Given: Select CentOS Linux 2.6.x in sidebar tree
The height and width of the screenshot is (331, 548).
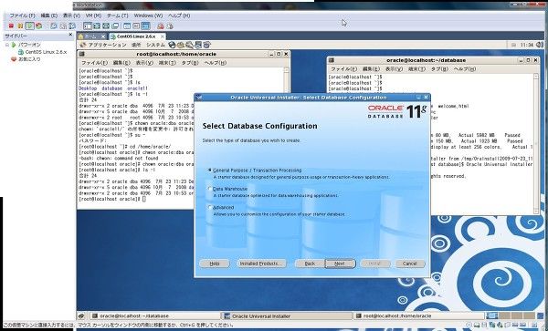Looking at the screenshot, I should click(46, 52).
